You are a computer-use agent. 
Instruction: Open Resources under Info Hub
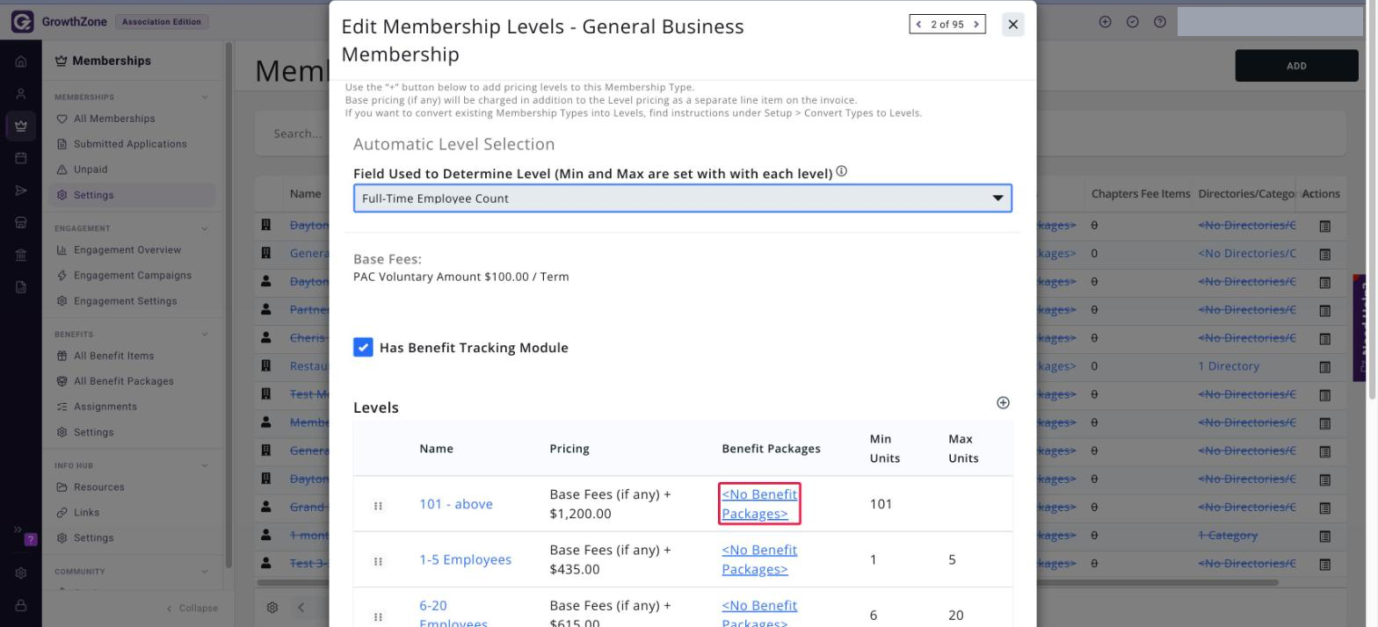coord(99,487)
